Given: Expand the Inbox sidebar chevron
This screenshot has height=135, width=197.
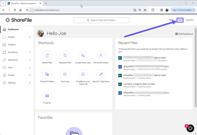Looking at the screenshot, I should coord(30,67).
